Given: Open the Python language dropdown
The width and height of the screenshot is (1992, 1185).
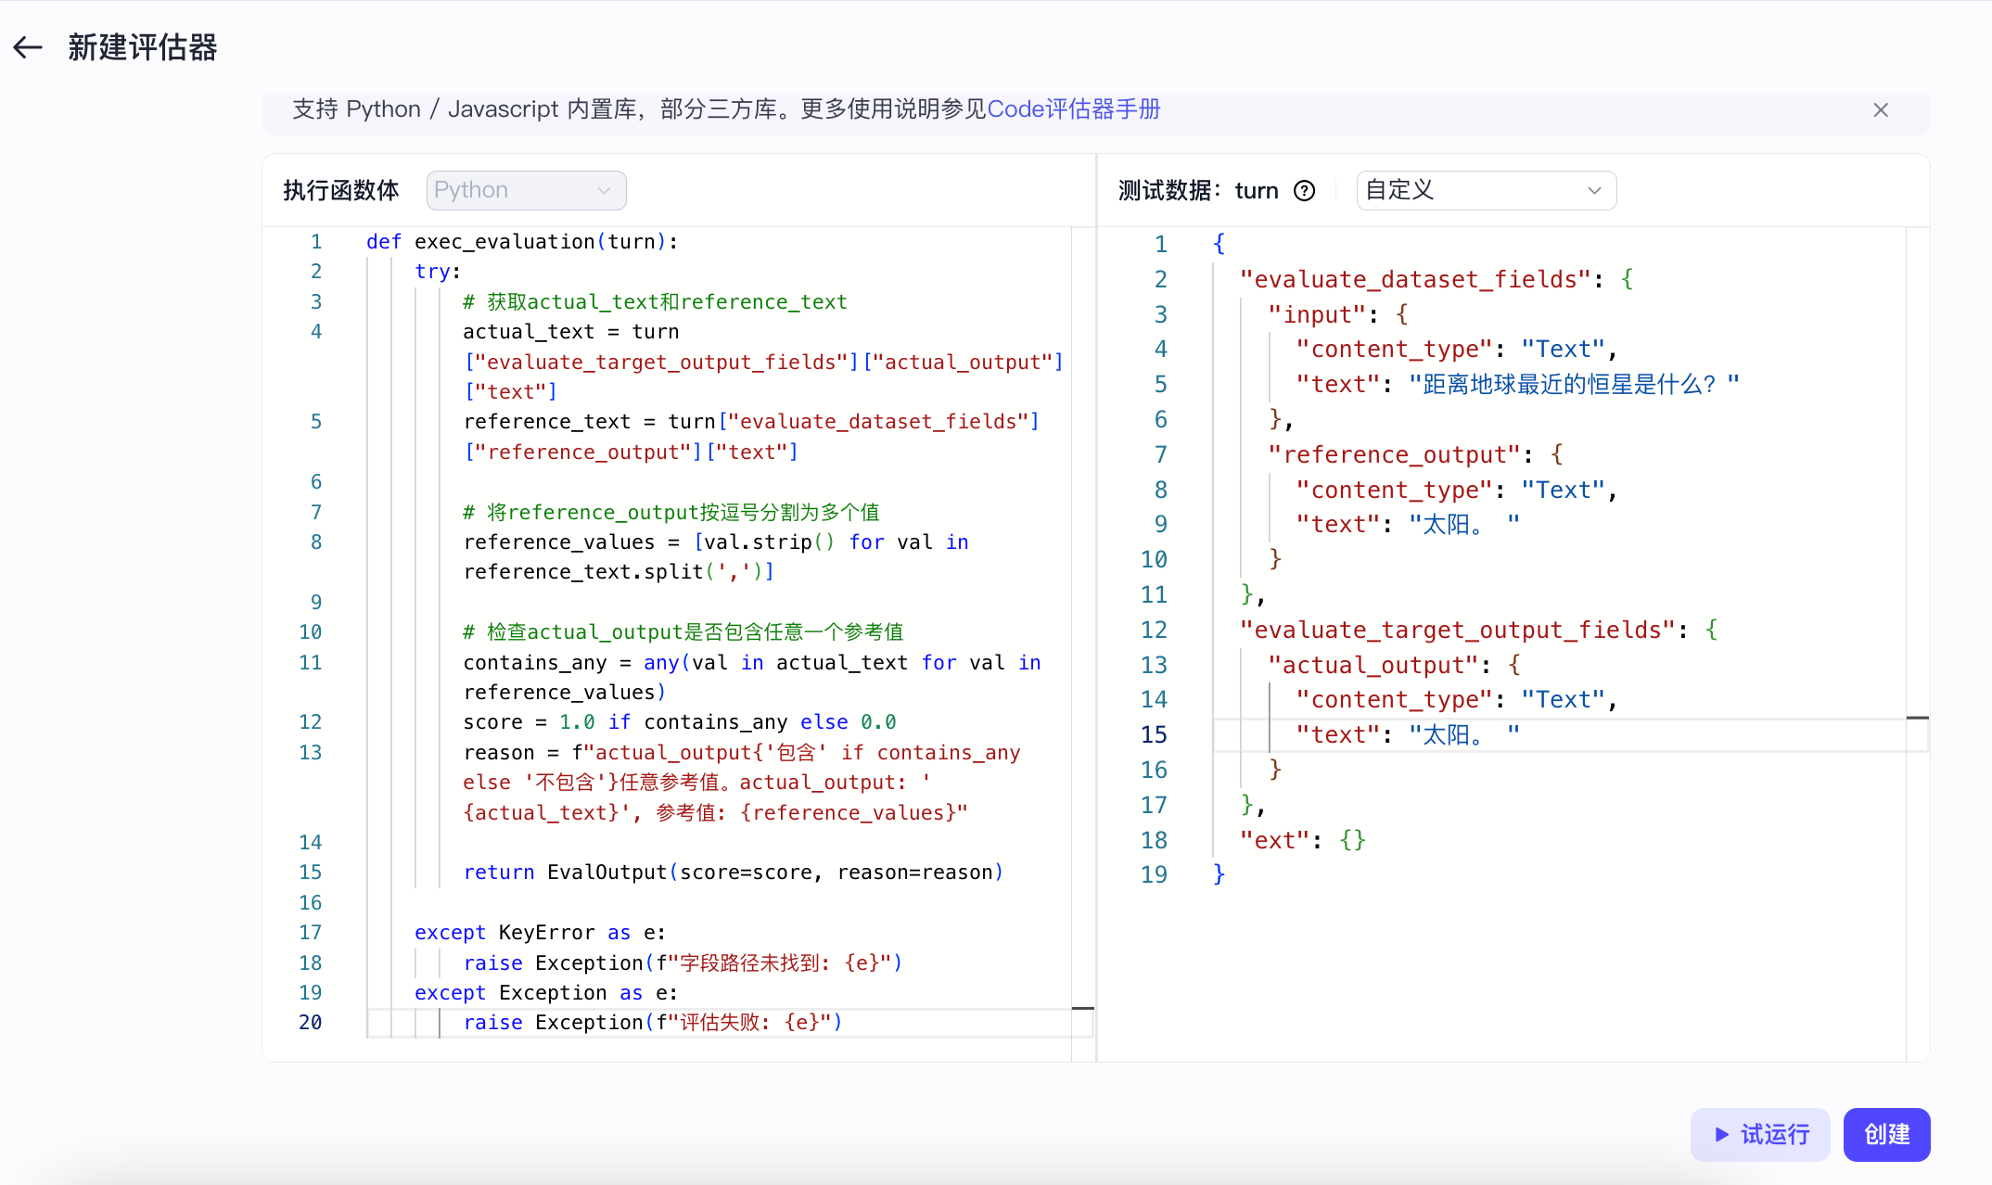Looking at the screenshot, I should (526, 190).
